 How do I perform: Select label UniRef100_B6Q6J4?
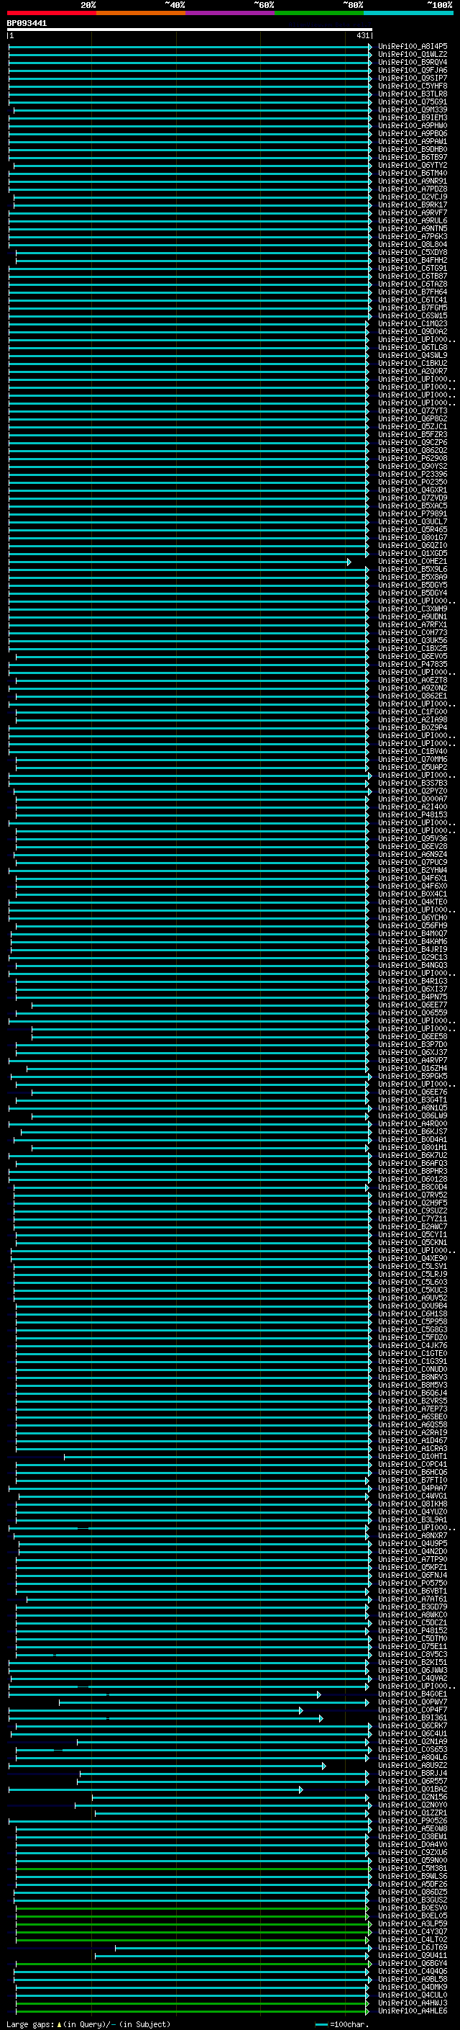pyautogui.click(x=412, y=1394)
